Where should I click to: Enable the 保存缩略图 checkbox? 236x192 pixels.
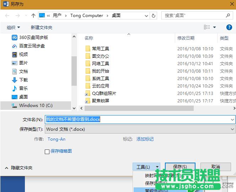(x=47, y=152)
